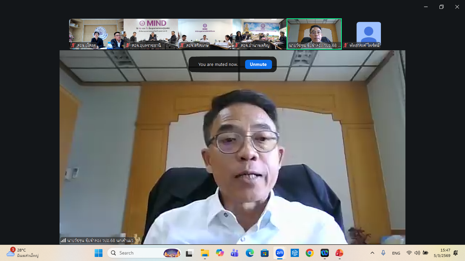Click the Unmute button in the notification

(x=258, y=64)
